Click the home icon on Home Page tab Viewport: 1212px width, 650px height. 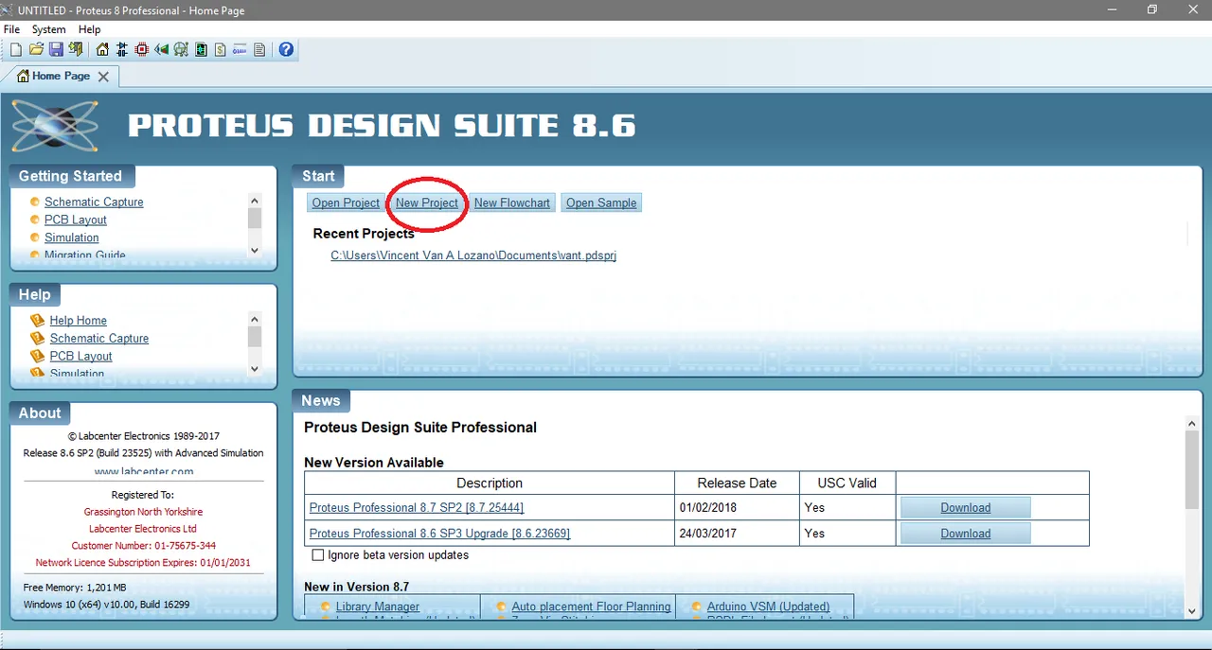pyautogui.click(x=23, y=76)
